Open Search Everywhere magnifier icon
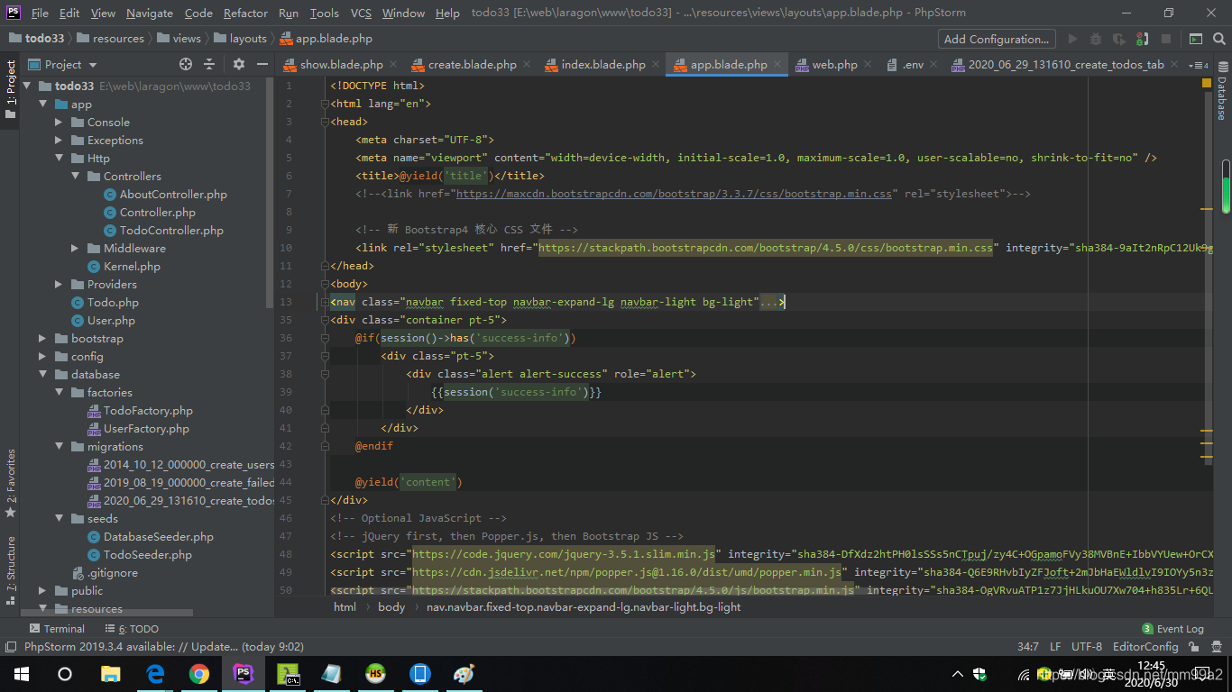 (1218, 39)
